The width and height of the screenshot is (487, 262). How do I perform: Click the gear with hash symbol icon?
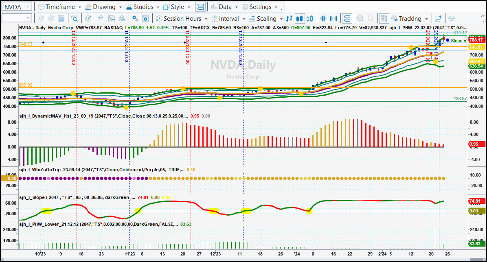coord(135,19)
